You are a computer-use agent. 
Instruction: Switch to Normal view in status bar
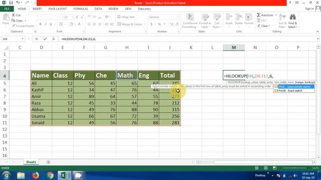click(x=256, y=168)
